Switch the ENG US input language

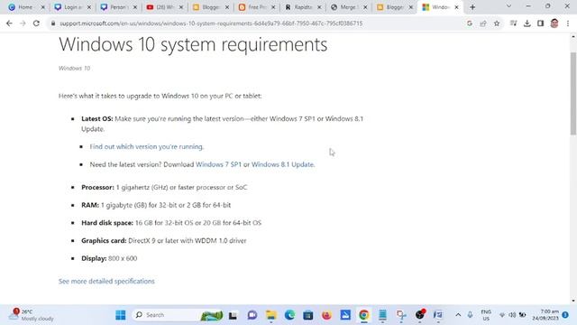tap(486, 315)
